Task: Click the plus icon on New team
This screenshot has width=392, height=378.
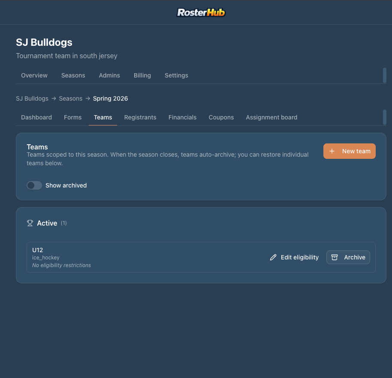Action: [332, 151]
